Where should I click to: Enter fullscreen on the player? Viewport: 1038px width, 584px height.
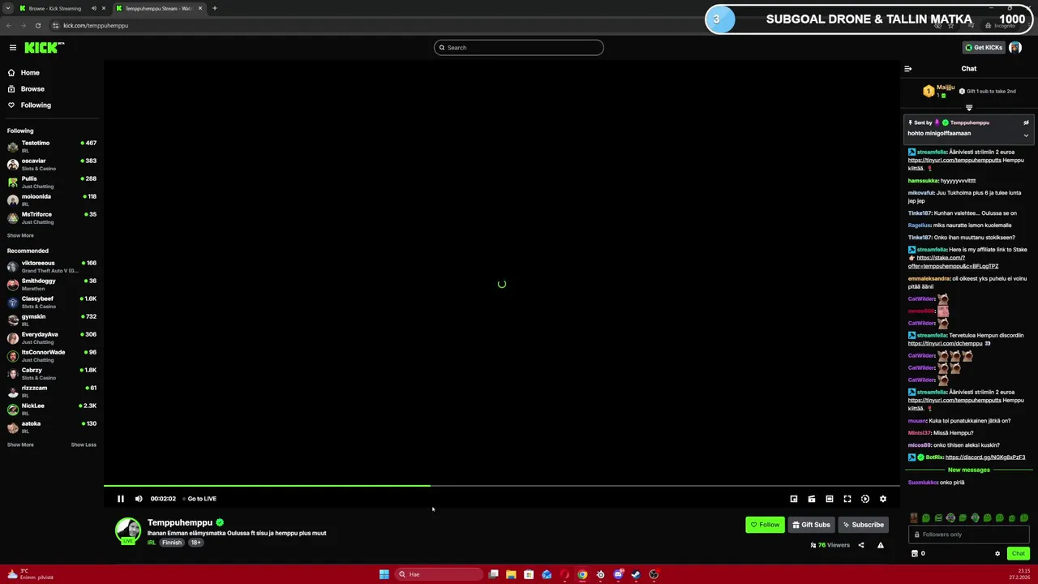[x=847, y=499]
